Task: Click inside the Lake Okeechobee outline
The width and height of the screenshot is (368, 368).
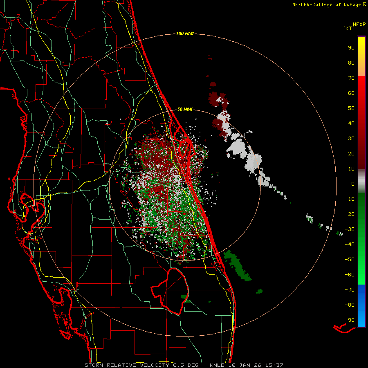Action: (174, 291)
